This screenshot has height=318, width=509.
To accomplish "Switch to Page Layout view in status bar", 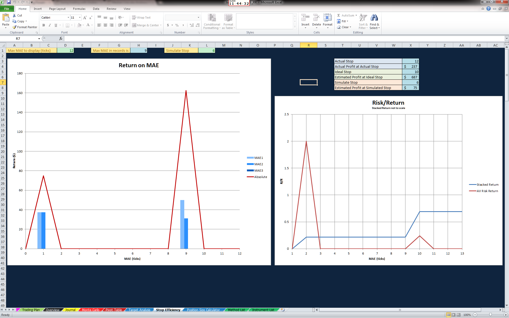I will [x=454, y=315].
